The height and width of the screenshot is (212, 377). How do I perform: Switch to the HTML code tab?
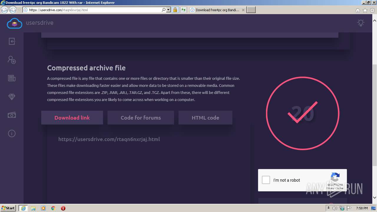point(205,117)
